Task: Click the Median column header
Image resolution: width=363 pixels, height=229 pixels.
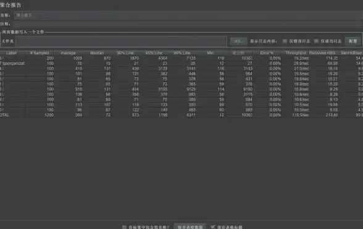Action: pos(97,53)
